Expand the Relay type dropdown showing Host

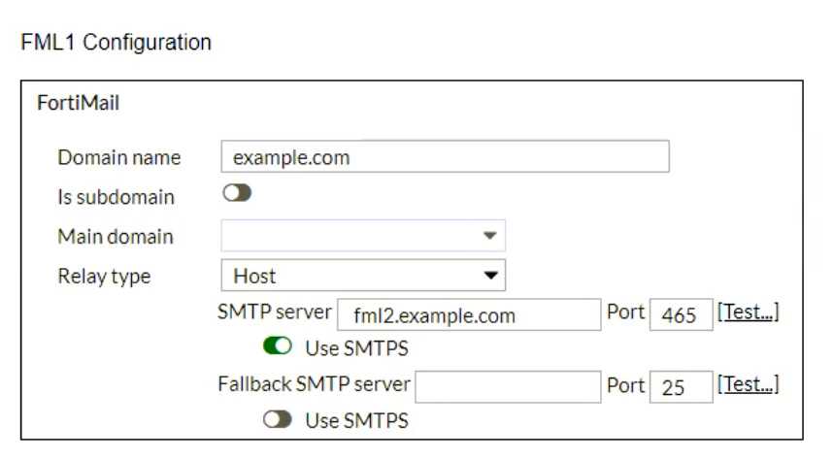tap(363, 276)
